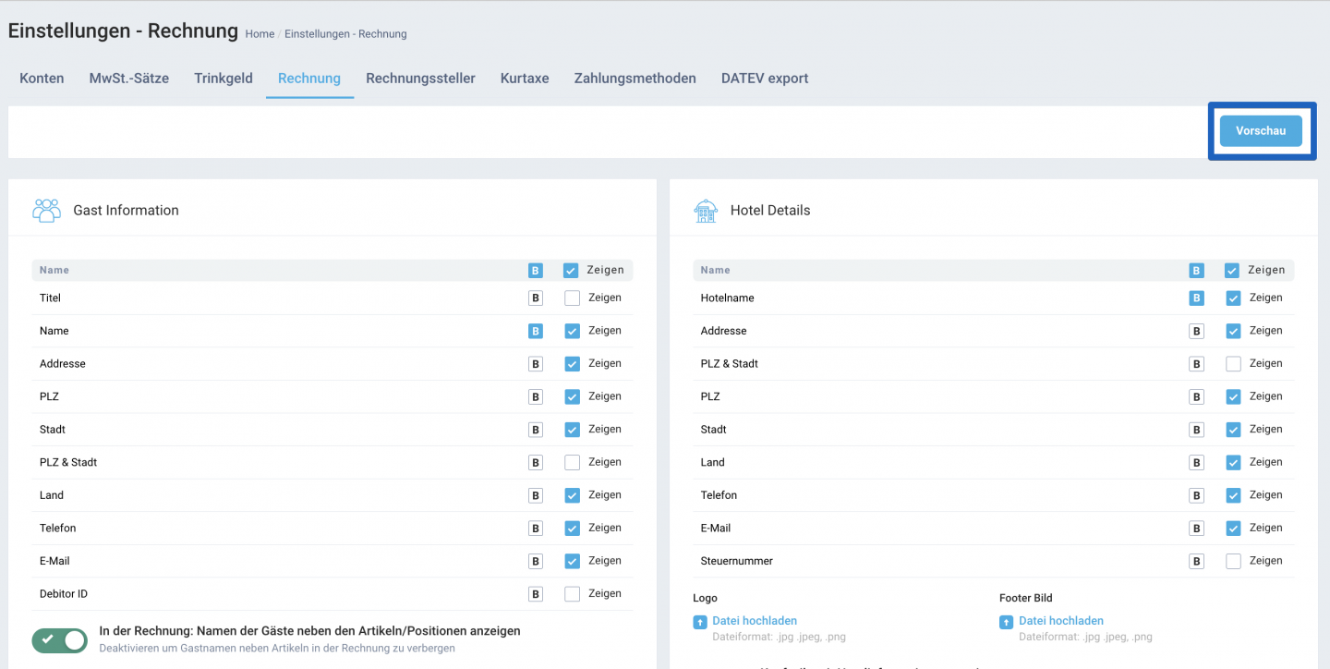
Task: Toggle bold for guest PLZ & Stadt row
Action: pyautogui.click(x=536, y=462)
